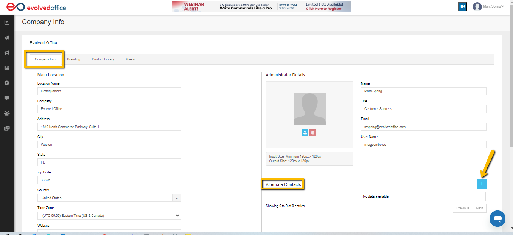
Task: Open the Time Zone dropdown
Action: (x=109, y=216)
